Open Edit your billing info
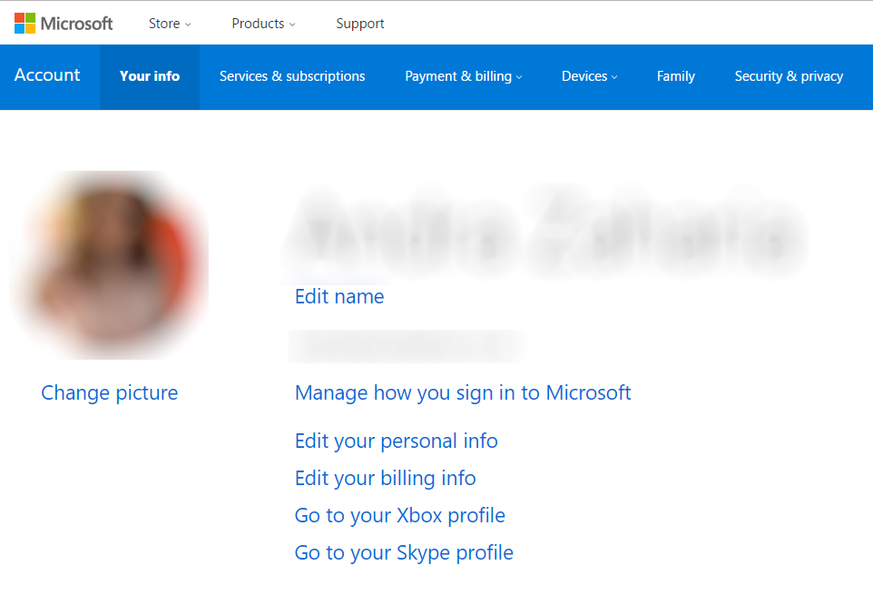The height and width of the screenshot is (605, 873). pos(386,478)
